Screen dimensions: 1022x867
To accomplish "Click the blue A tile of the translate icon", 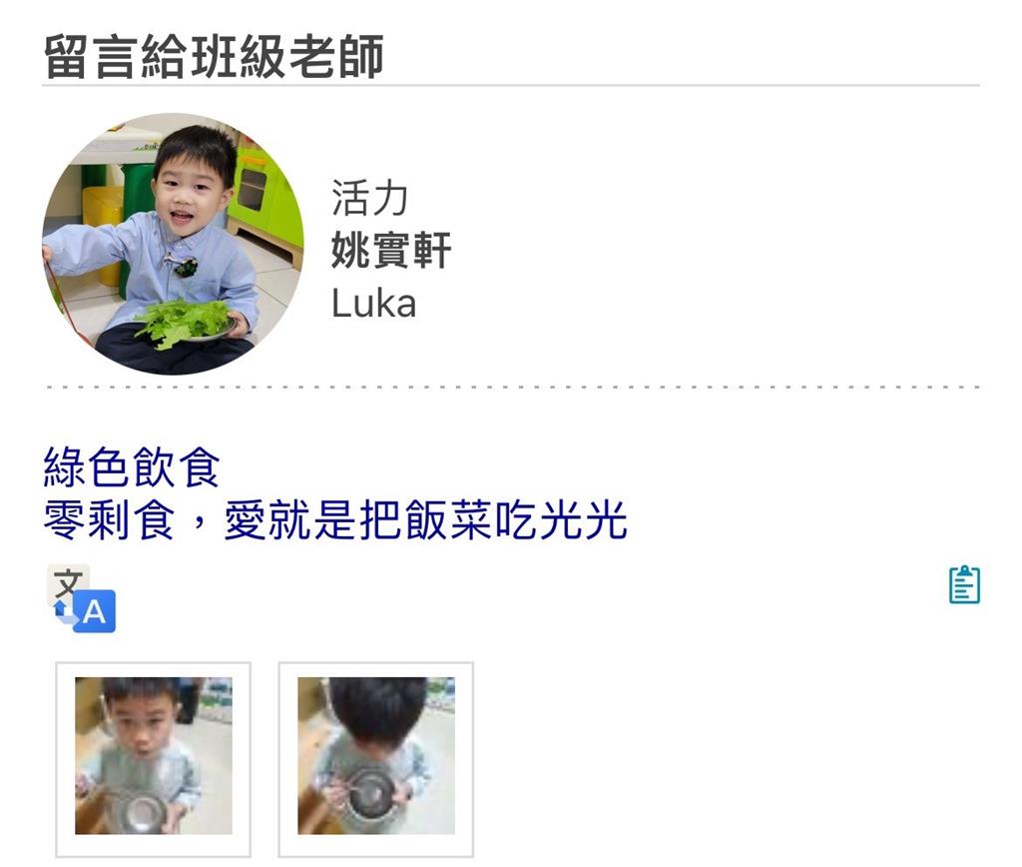I will [x=95, y=612].
